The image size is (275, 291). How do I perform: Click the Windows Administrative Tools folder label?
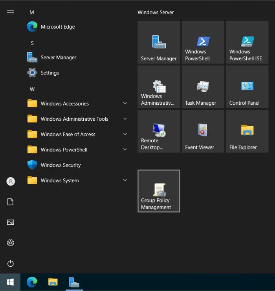(x=74, y=119)
